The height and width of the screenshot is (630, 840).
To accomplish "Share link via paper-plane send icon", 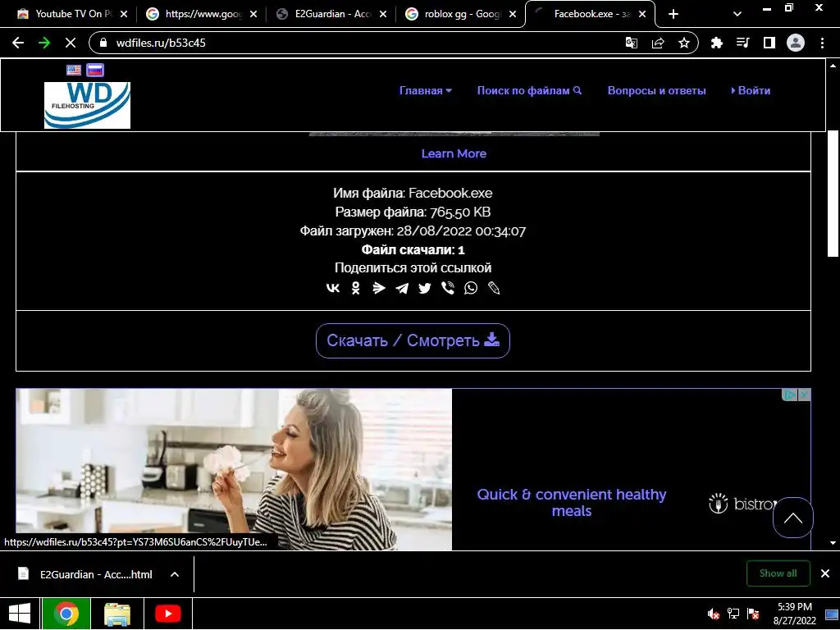I will tap(379, 288).
